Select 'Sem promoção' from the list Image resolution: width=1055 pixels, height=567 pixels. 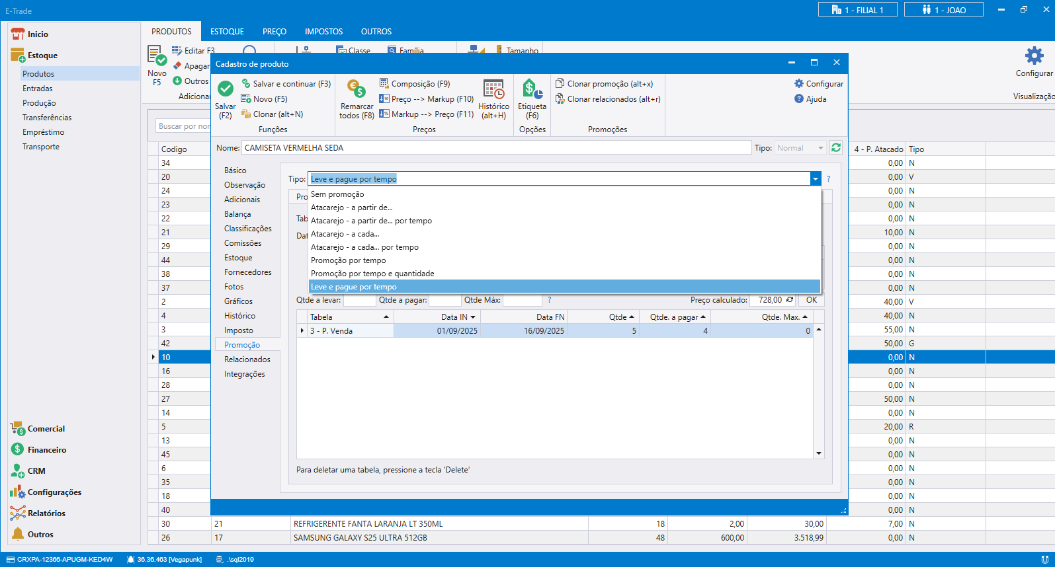(x=337, y=194)
